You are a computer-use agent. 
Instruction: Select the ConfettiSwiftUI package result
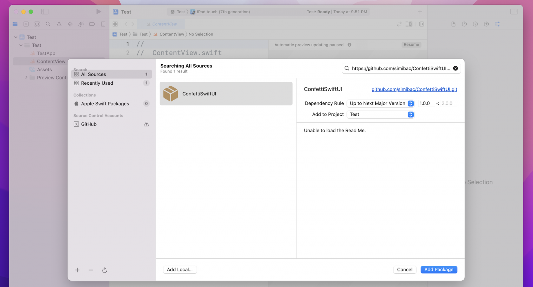coord(226,94)
